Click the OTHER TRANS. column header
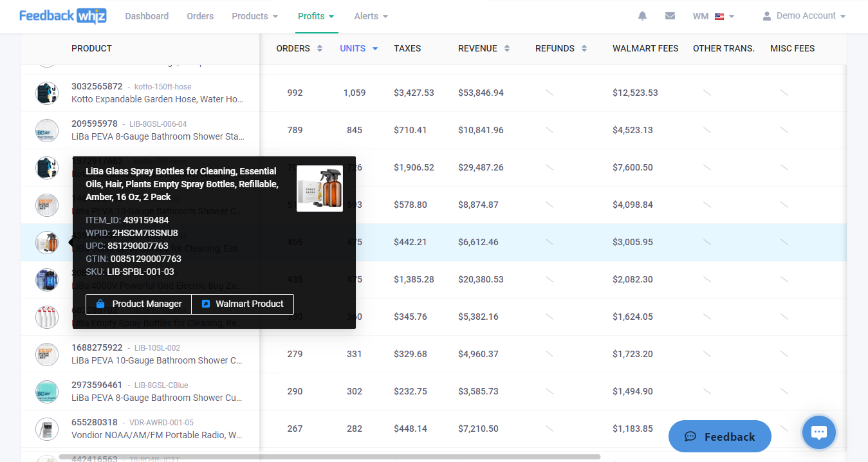This screenshot has height=462, width=868. pyautogui.click(x=724, y=48)
